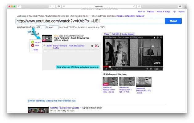Click the Safari forward arrow

click(x=54, y=6)
